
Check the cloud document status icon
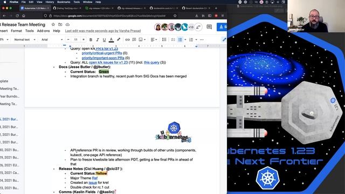(67, 25)
